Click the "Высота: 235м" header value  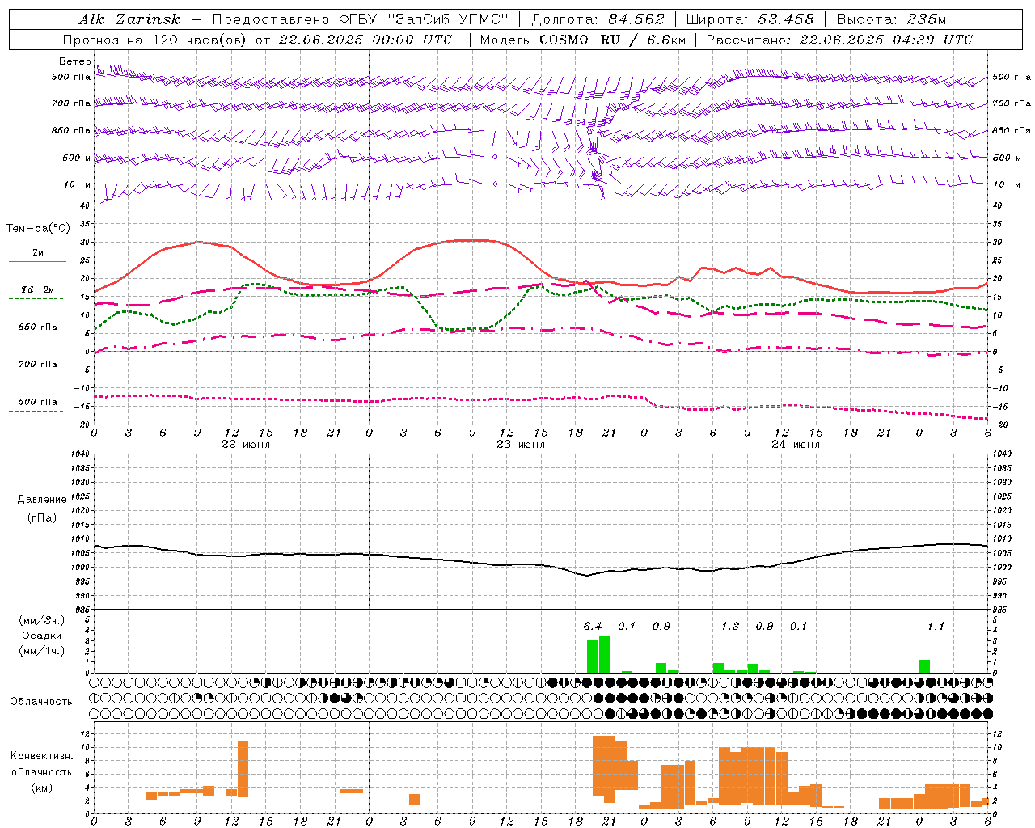pyautogui.click(x=891, y=19)
